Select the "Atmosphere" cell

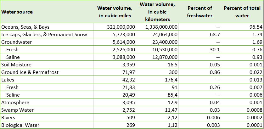pos(15,103)
